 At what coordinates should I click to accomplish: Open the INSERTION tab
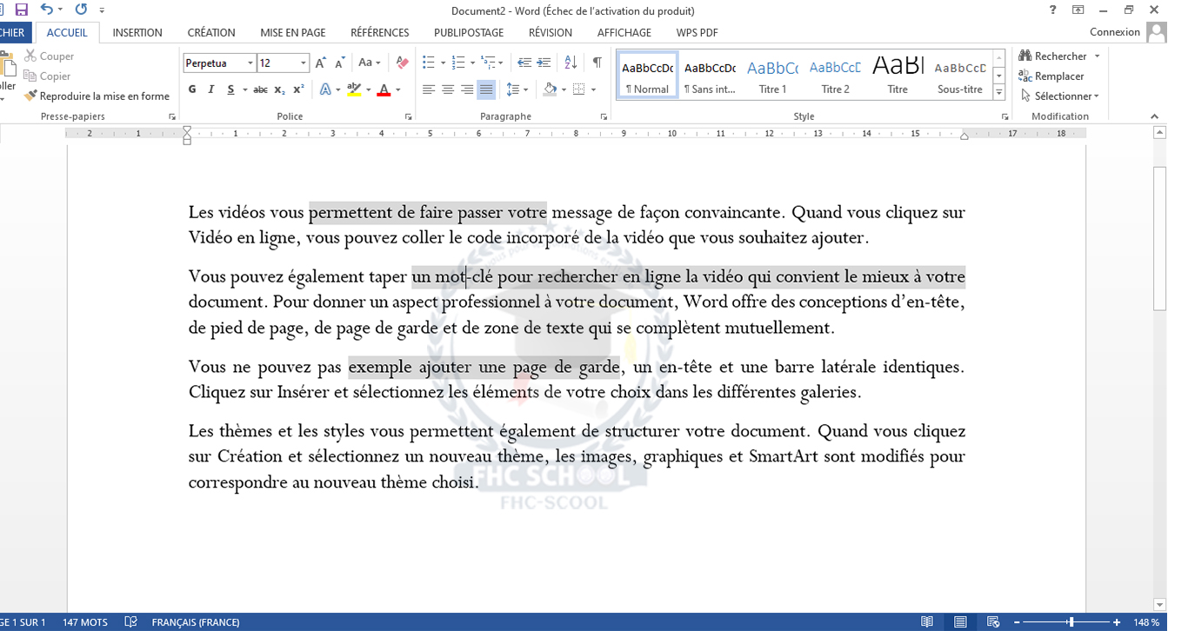137,32
